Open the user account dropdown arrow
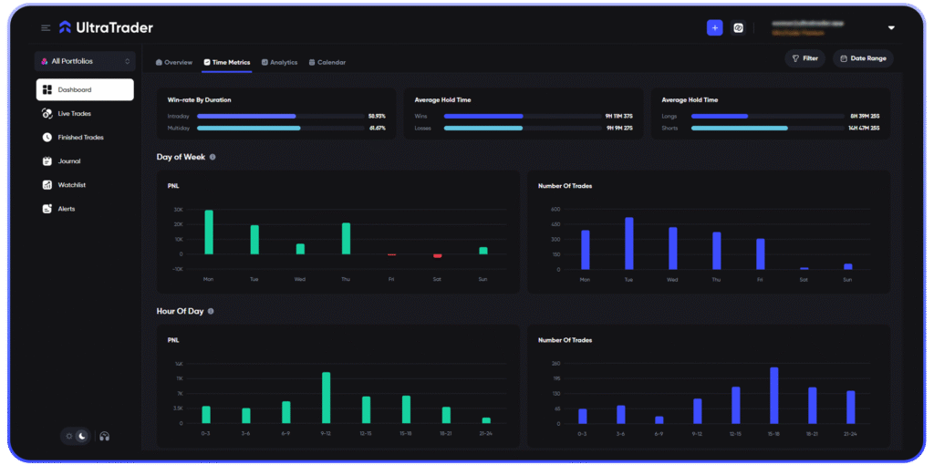Screen dimensions: 934x465 coord(891,28)
